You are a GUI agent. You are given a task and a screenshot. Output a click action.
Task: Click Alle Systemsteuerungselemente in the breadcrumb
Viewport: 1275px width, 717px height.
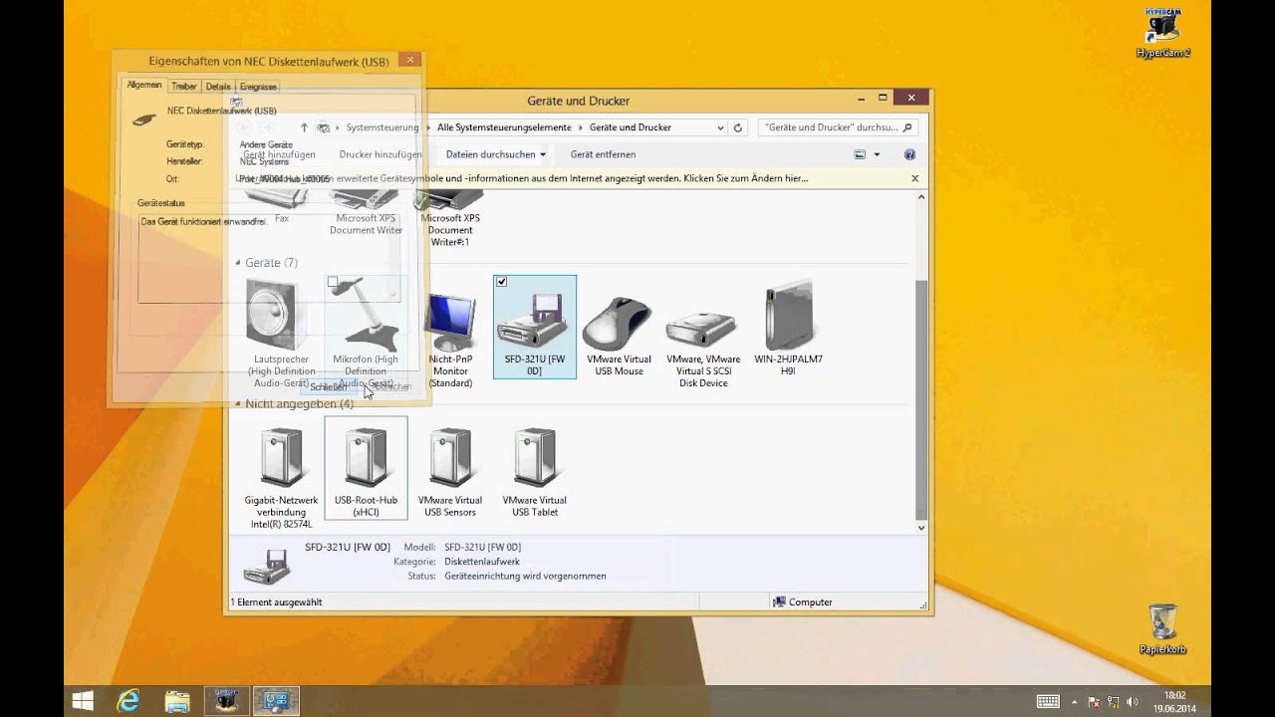pos(504,127)
